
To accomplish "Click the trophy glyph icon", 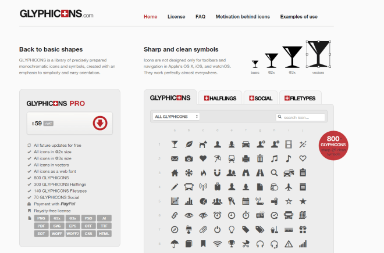I will [232, 244].
